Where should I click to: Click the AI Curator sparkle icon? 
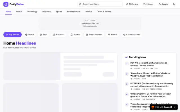pos(127,4)
